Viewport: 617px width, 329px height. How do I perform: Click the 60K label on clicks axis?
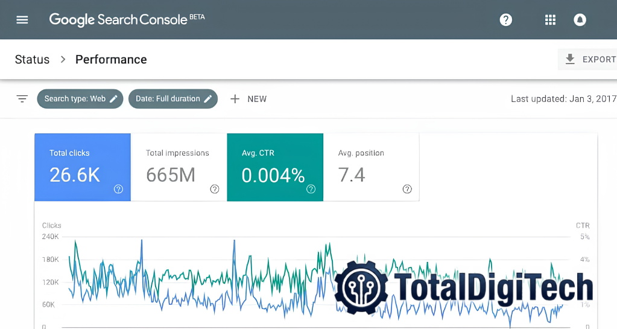(48, 305)
